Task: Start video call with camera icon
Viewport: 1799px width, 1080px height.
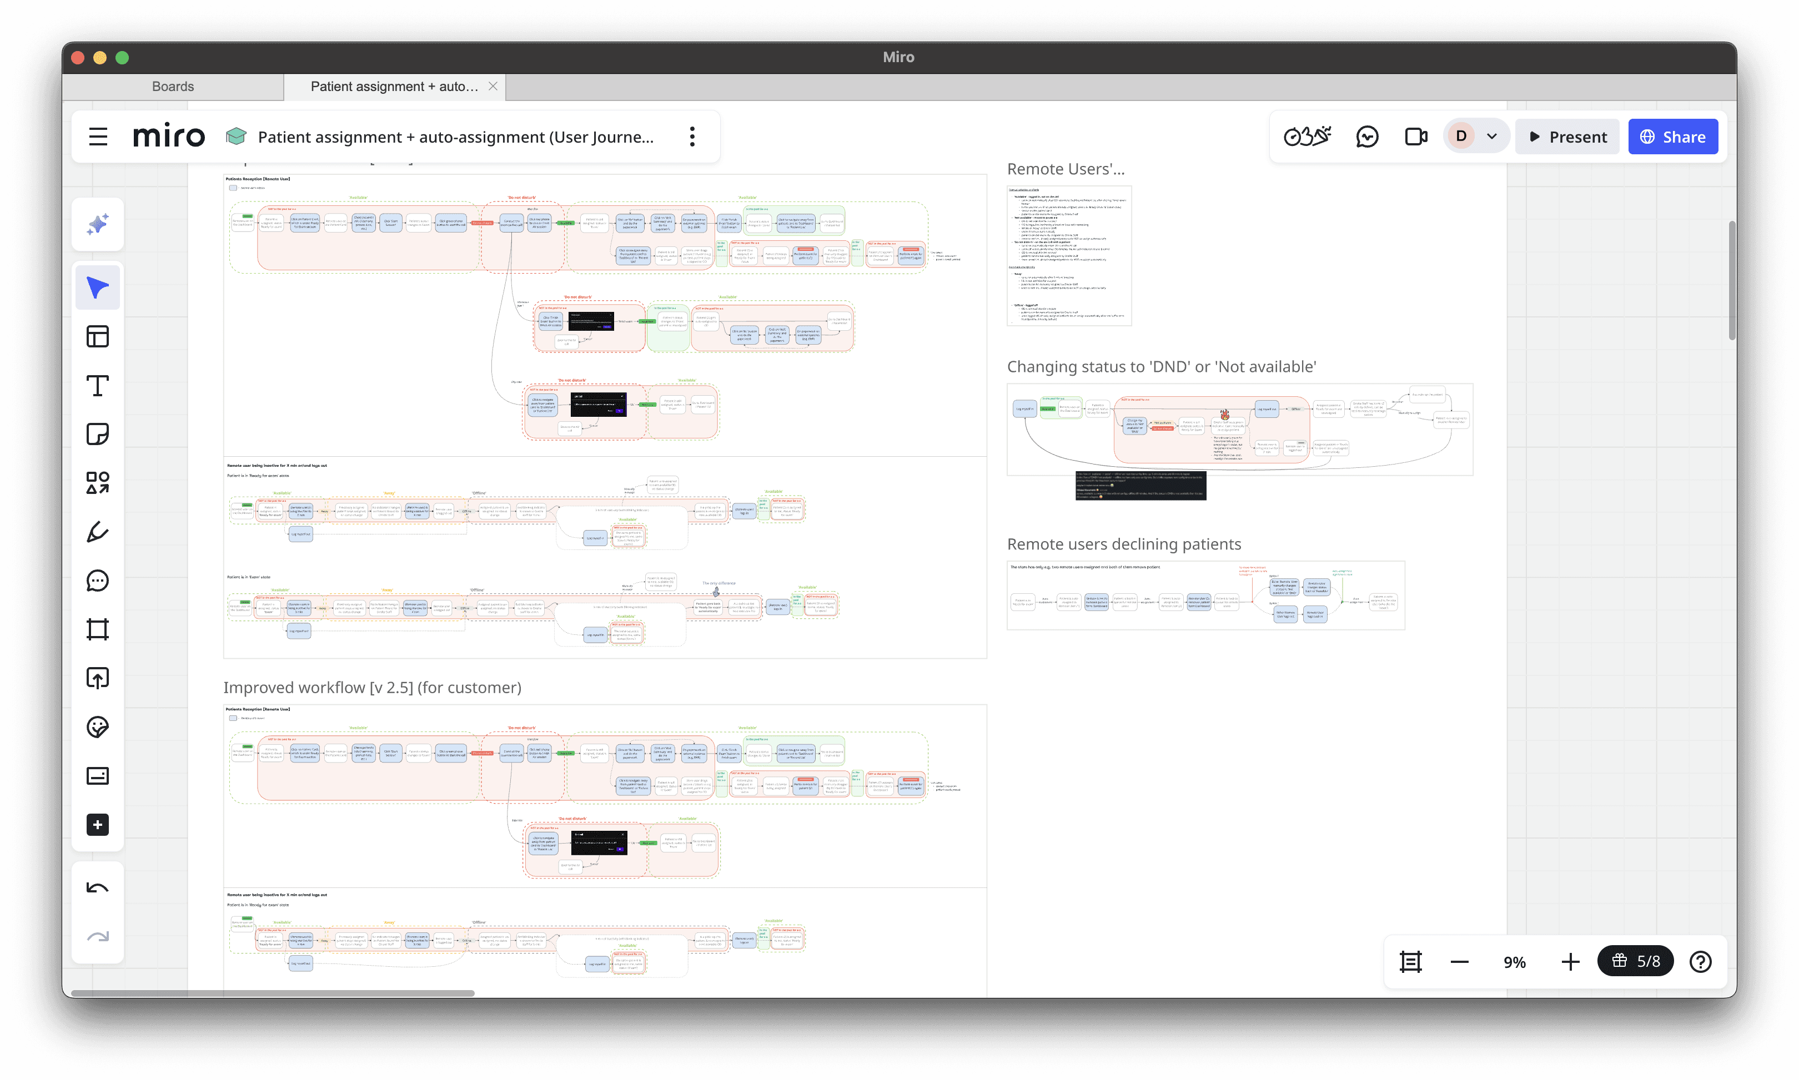Action: click(x=1415, y=137)
